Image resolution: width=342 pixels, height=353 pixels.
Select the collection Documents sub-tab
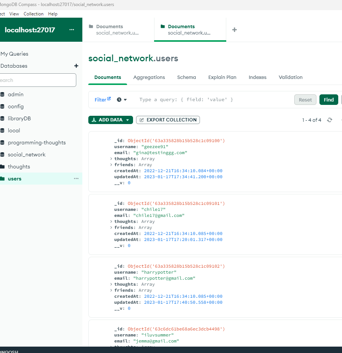click(x=107, y=77)
